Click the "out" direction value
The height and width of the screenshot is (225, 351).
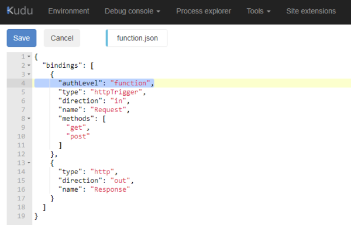(120, 181)
